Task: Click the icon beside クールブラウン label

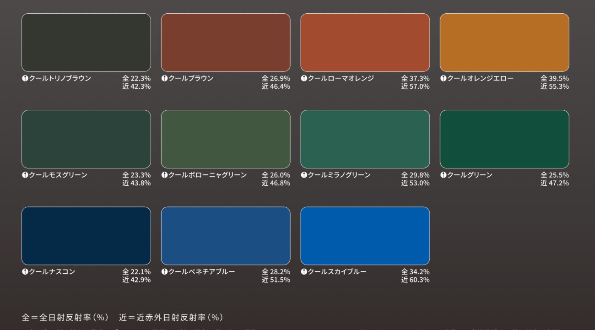Action: tap(164, 79)
